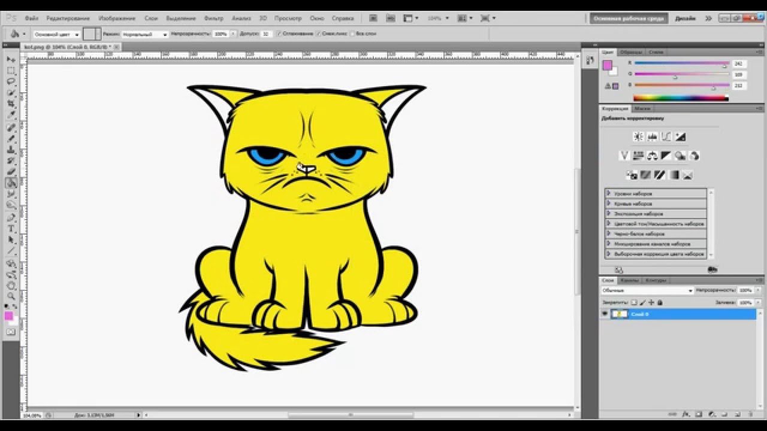
Task: Switch to the Каналы tab
Action: (x=629, y=280)
